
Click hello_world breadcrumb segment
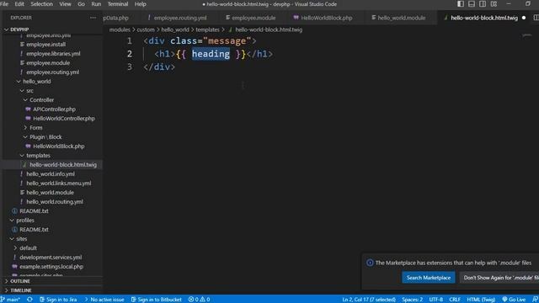(x=175, y=30)
